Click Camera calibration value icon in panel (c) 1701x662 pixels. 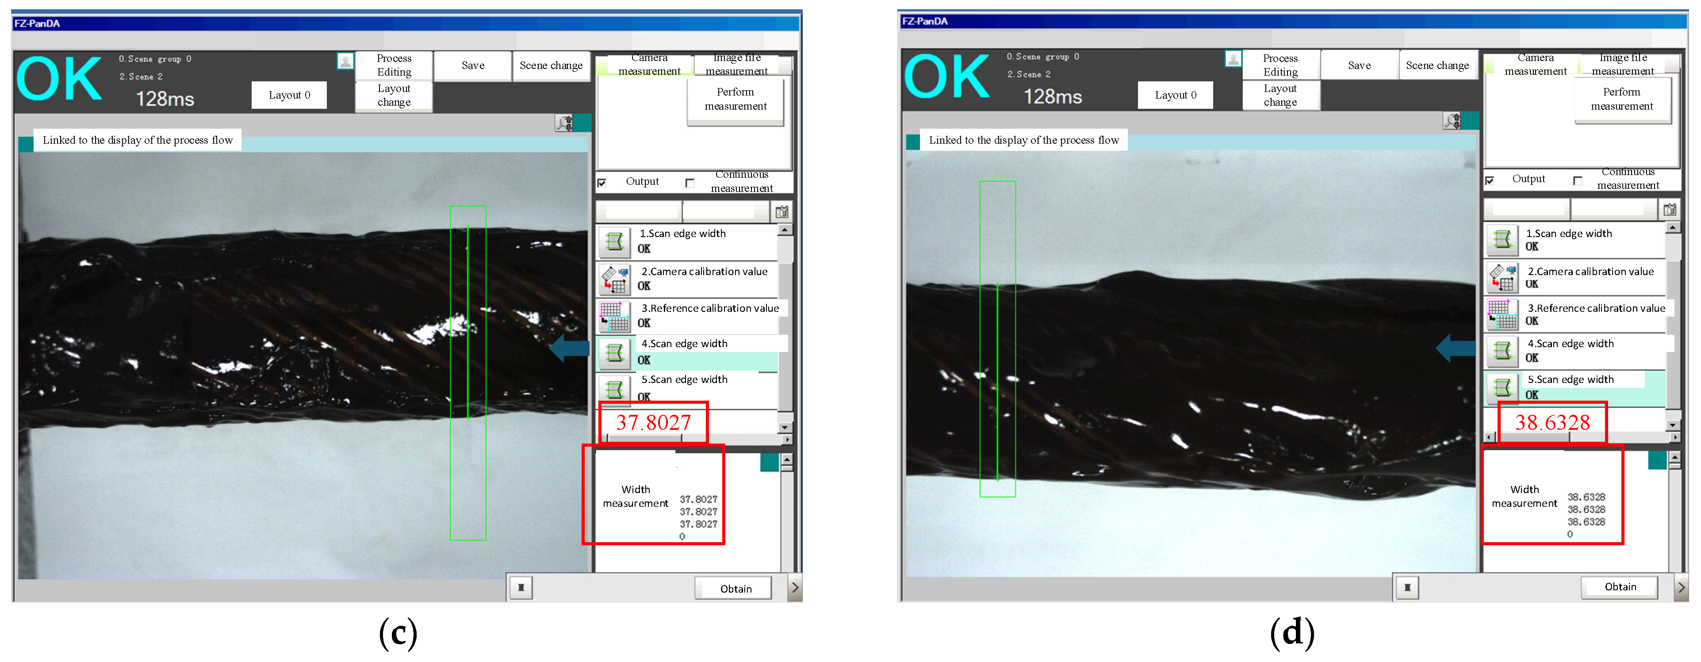click(614, 279)
